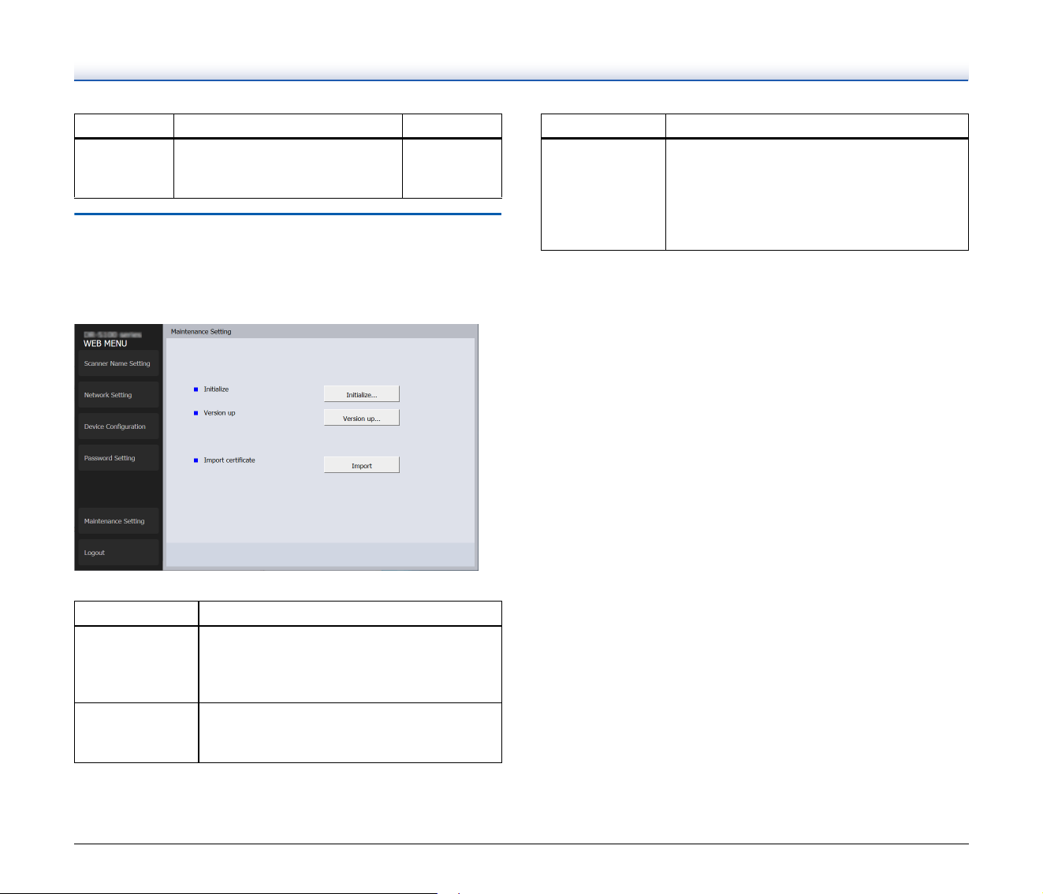Viewport: 1043px width, 894px height.
Task: Click the Import certificate button
Action: coord(362,465)
